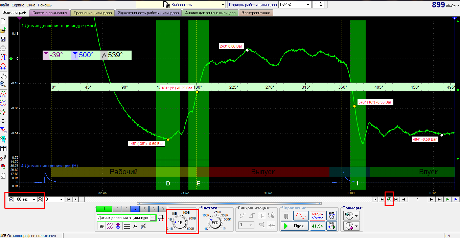This screenshot has height=238, width=460.
Task: Save oscillogram with the floppy disk icon
Action: 3,39
